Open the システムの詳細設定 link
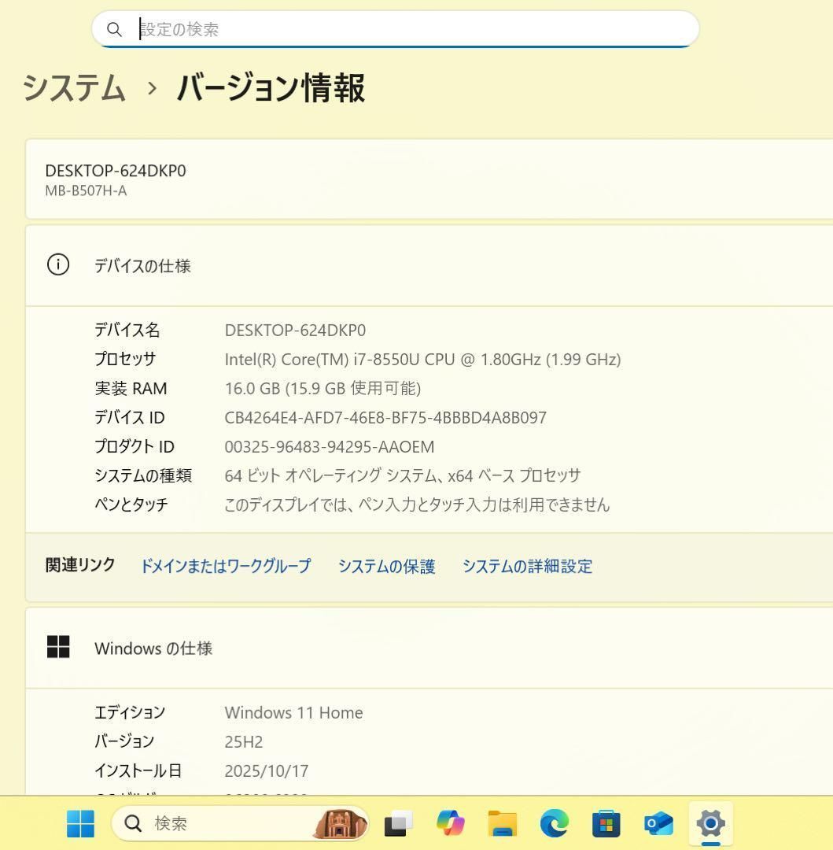833x850 pixels. [x=526, y=566]
